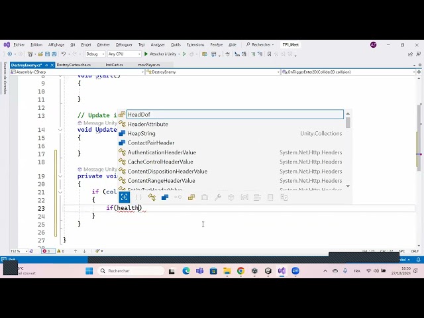
Task: Collapse the if block at line 21
Action: pyautogui.click(x=60, y=192)
